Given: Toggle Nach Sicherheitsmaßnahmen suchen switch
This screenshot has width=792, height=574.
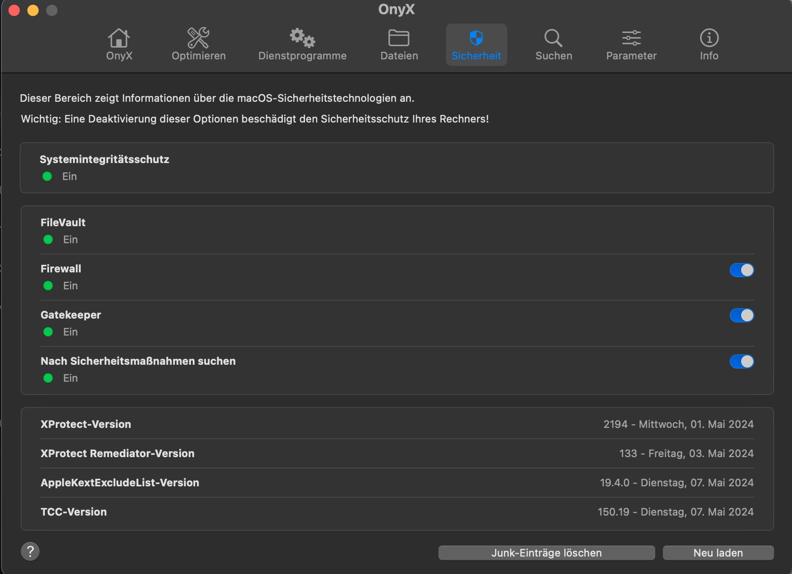Looking at the screenshot, I should click(742, 361).
